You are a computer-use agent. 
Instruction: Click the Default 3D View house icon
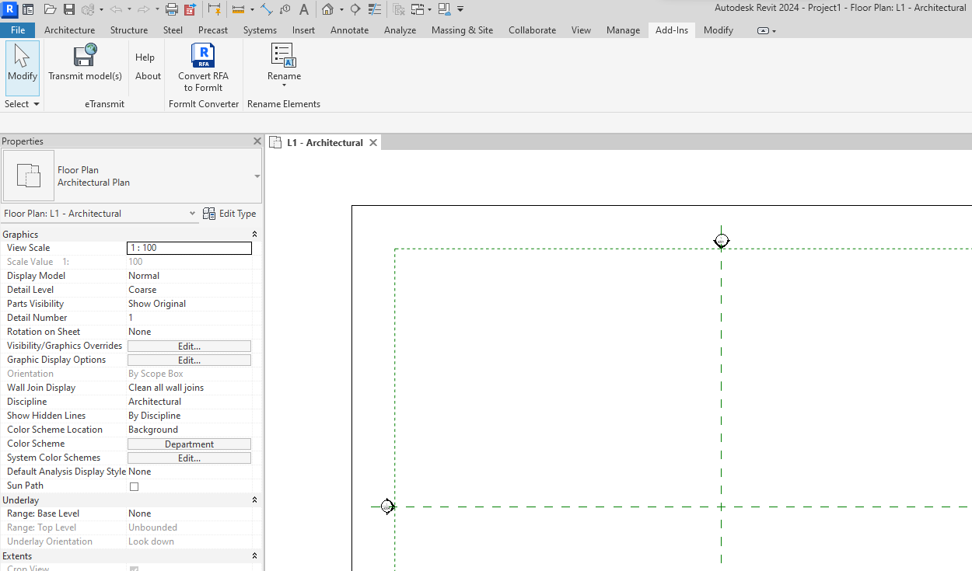coord(328,9)
